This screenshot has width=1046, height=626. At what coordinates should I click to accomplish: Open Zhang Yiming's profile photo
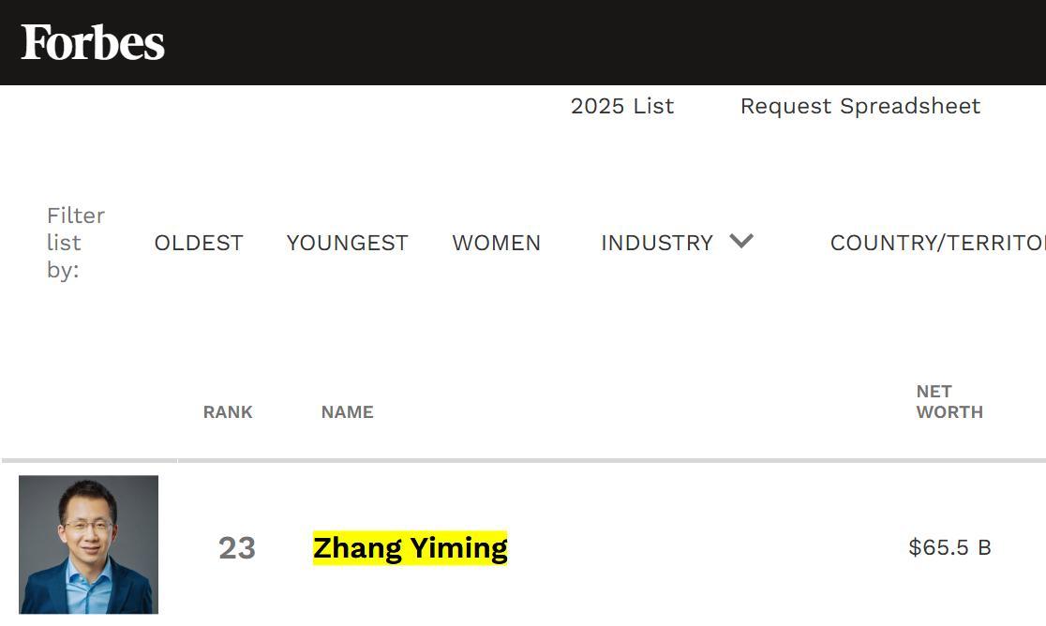(x=88, y=544)
